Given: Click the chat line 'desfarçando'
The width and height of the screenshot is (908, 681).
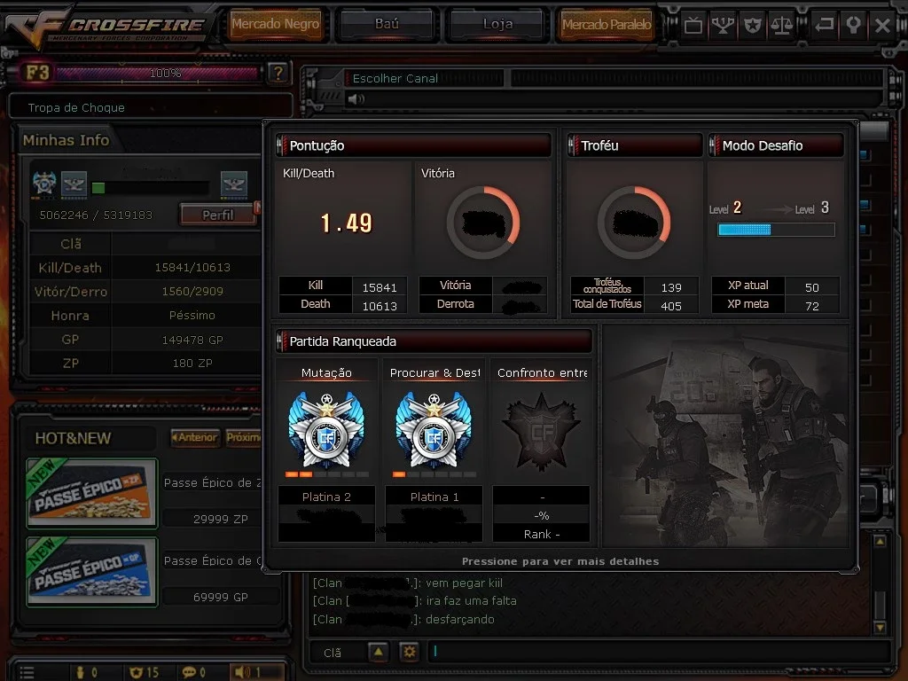Looking at the screenshot, I should click(x=403, y=619).
